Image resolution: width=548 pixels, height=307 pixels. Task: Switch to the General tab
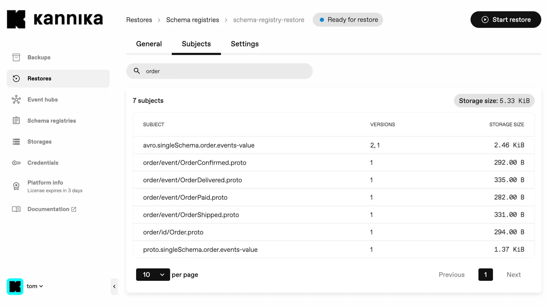(149, 44)
